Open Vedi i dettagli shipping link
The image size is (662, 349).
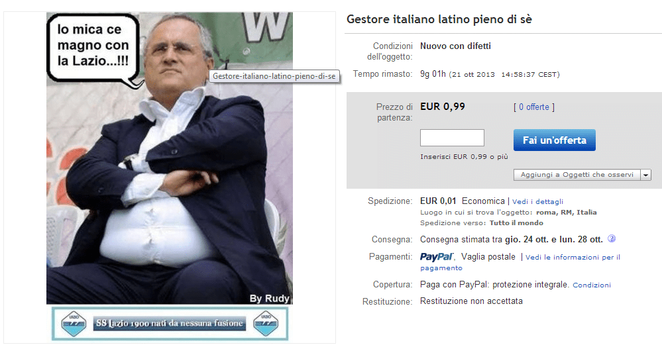click(x=537, y=202)
